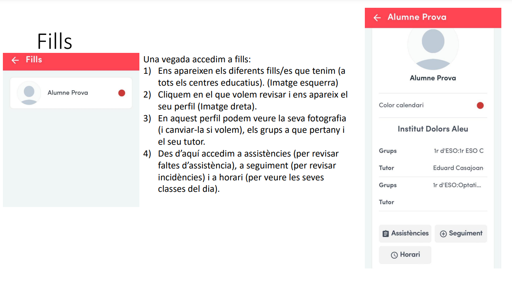
Task: Click the large profile photo to change it
Action: tap(433, 45)
